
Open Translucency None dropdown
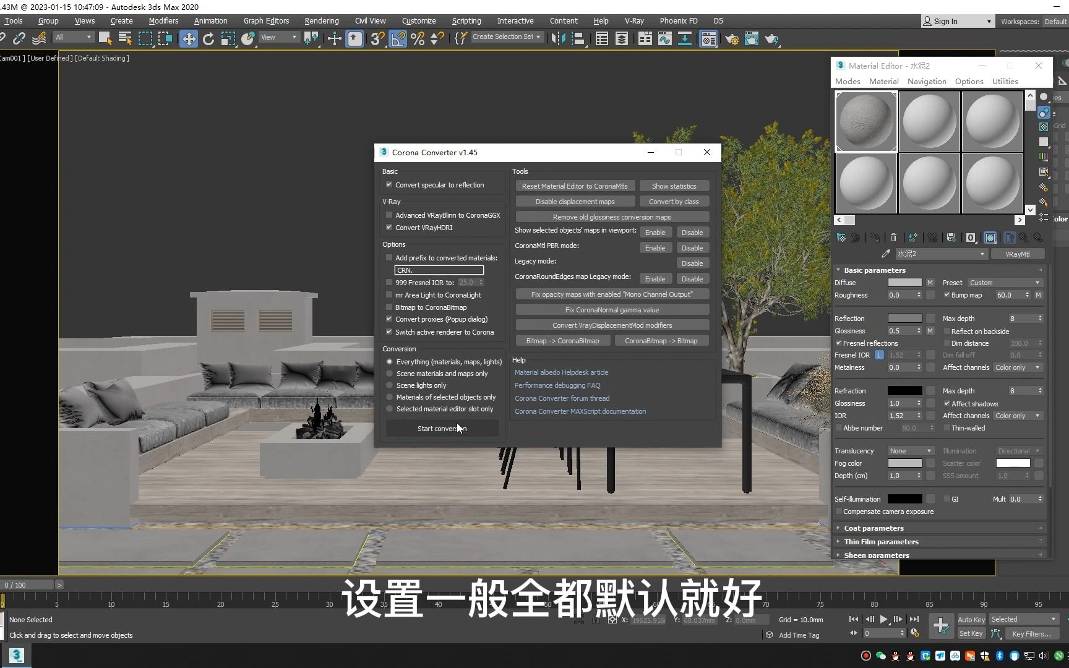[x=911, y=451]
